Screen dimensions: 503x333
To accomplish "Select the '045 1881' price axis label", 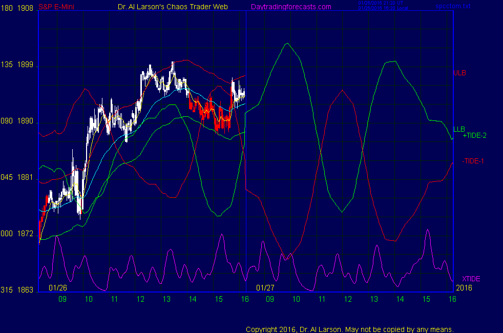I will pos(17,177).
